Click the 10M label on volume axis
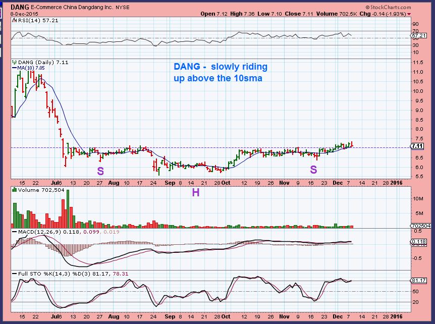The image size is (435, 324). [x=418, y=199]
